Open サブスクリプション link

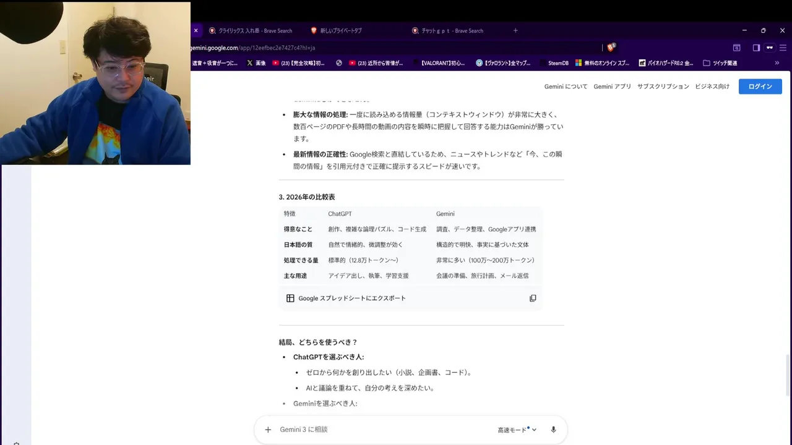[663, 87]
